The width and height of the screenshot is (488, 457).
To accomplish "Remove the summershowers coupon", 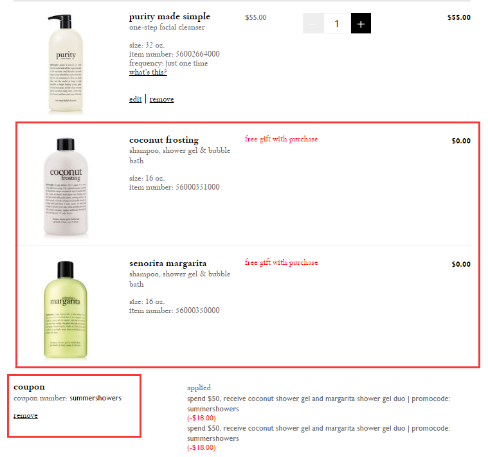I will [26, 416].
